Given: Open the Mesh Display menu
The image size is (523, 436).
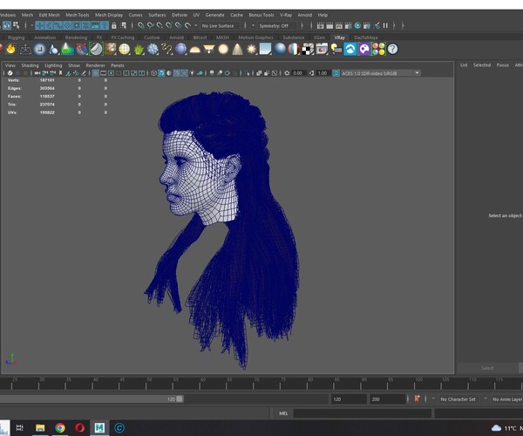Looking at the screenshot, I should click(x=109, y=15).
